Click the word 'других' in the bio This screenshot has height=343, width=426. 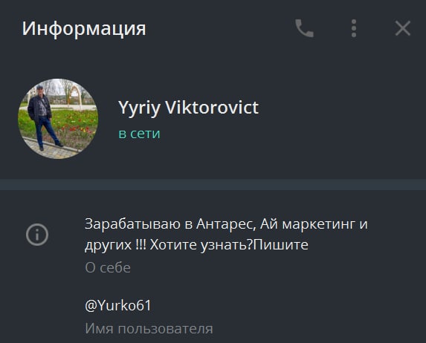point(108,246)
